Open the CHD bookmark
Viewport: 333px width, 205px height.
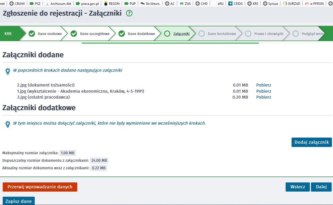point(202,3)
